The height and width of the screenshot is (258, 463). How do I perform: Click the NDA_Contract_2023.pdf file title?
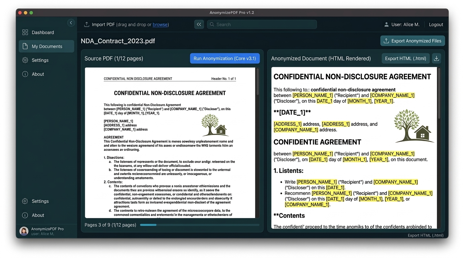pos(118,41)
